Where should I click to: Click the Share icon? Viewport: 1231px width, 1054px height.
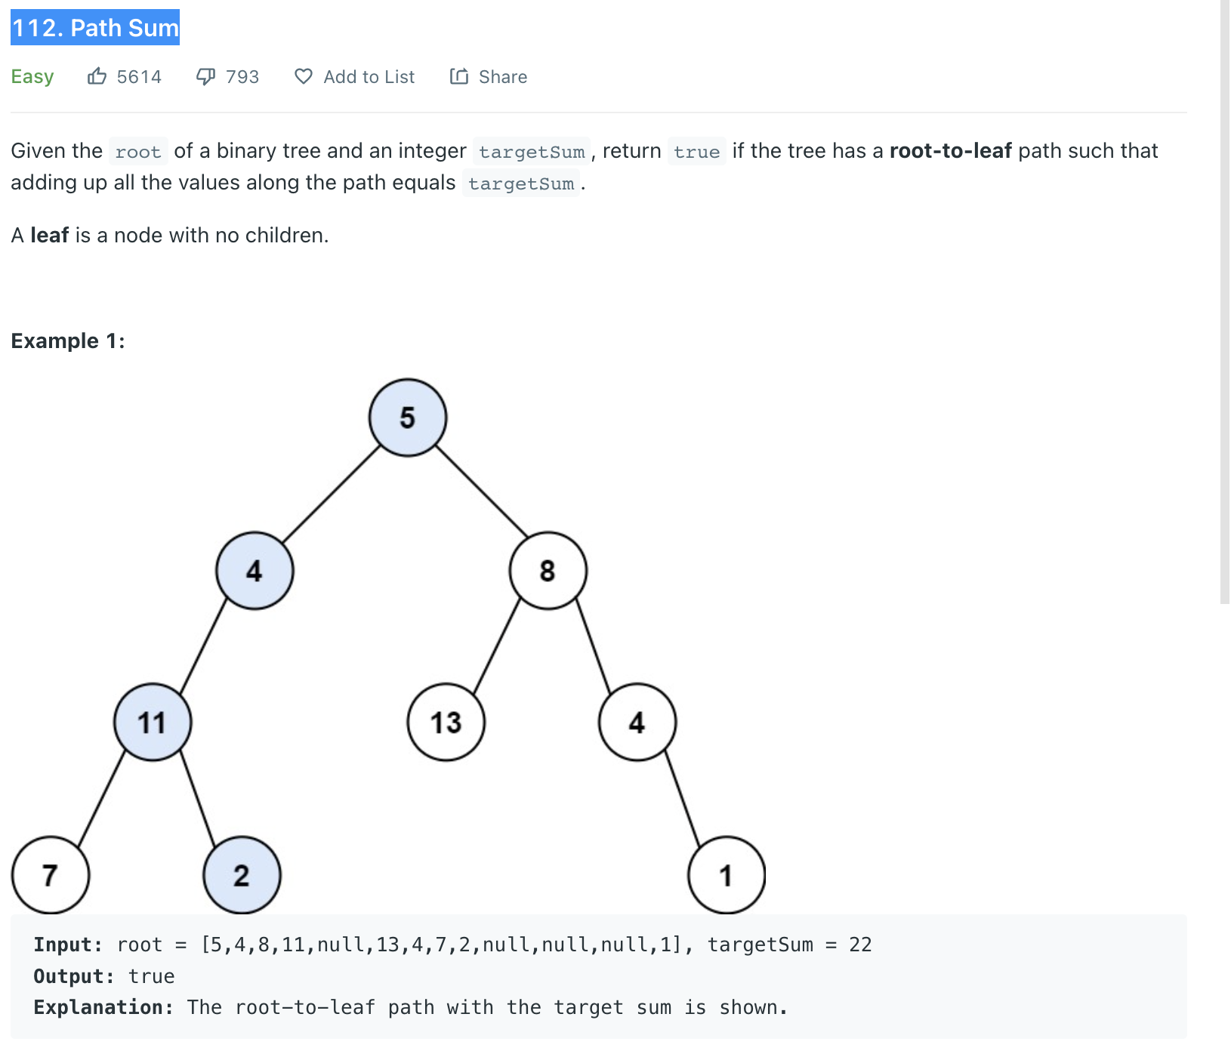pos(460,76)
